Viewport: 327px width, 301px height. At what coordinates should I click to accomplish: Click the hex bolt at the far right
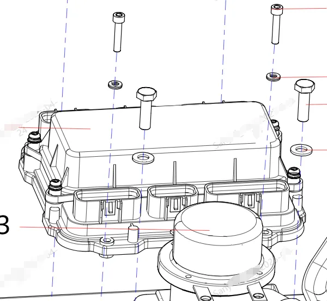[304, 100]
